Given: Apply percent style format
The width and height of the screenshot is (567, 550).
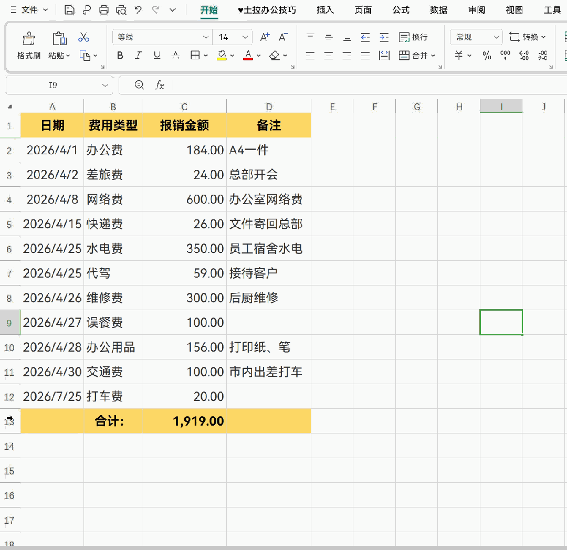Looking at the screenshot, I should [487, 55].
